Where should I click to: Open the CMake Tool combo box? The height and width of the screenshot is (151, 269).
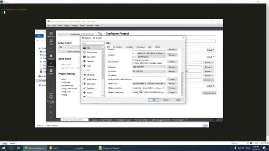(x=149, y=83)
